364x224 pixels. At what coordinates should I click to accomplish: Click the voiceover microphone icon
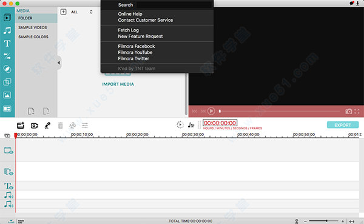click(47, 126)
